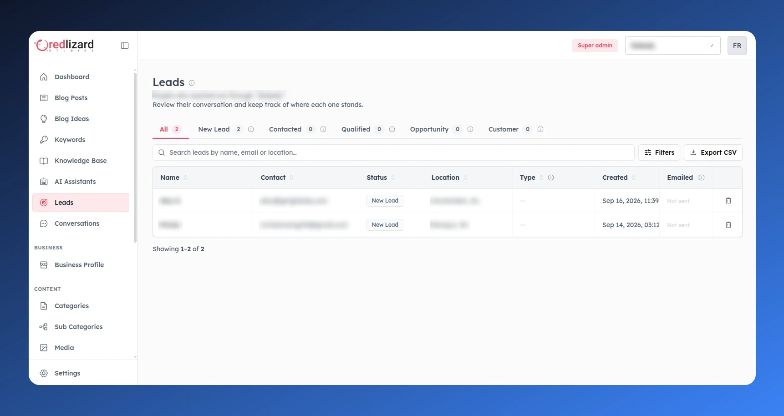
Task: Open the account selector dropdown in header
Action: (672, 46)
